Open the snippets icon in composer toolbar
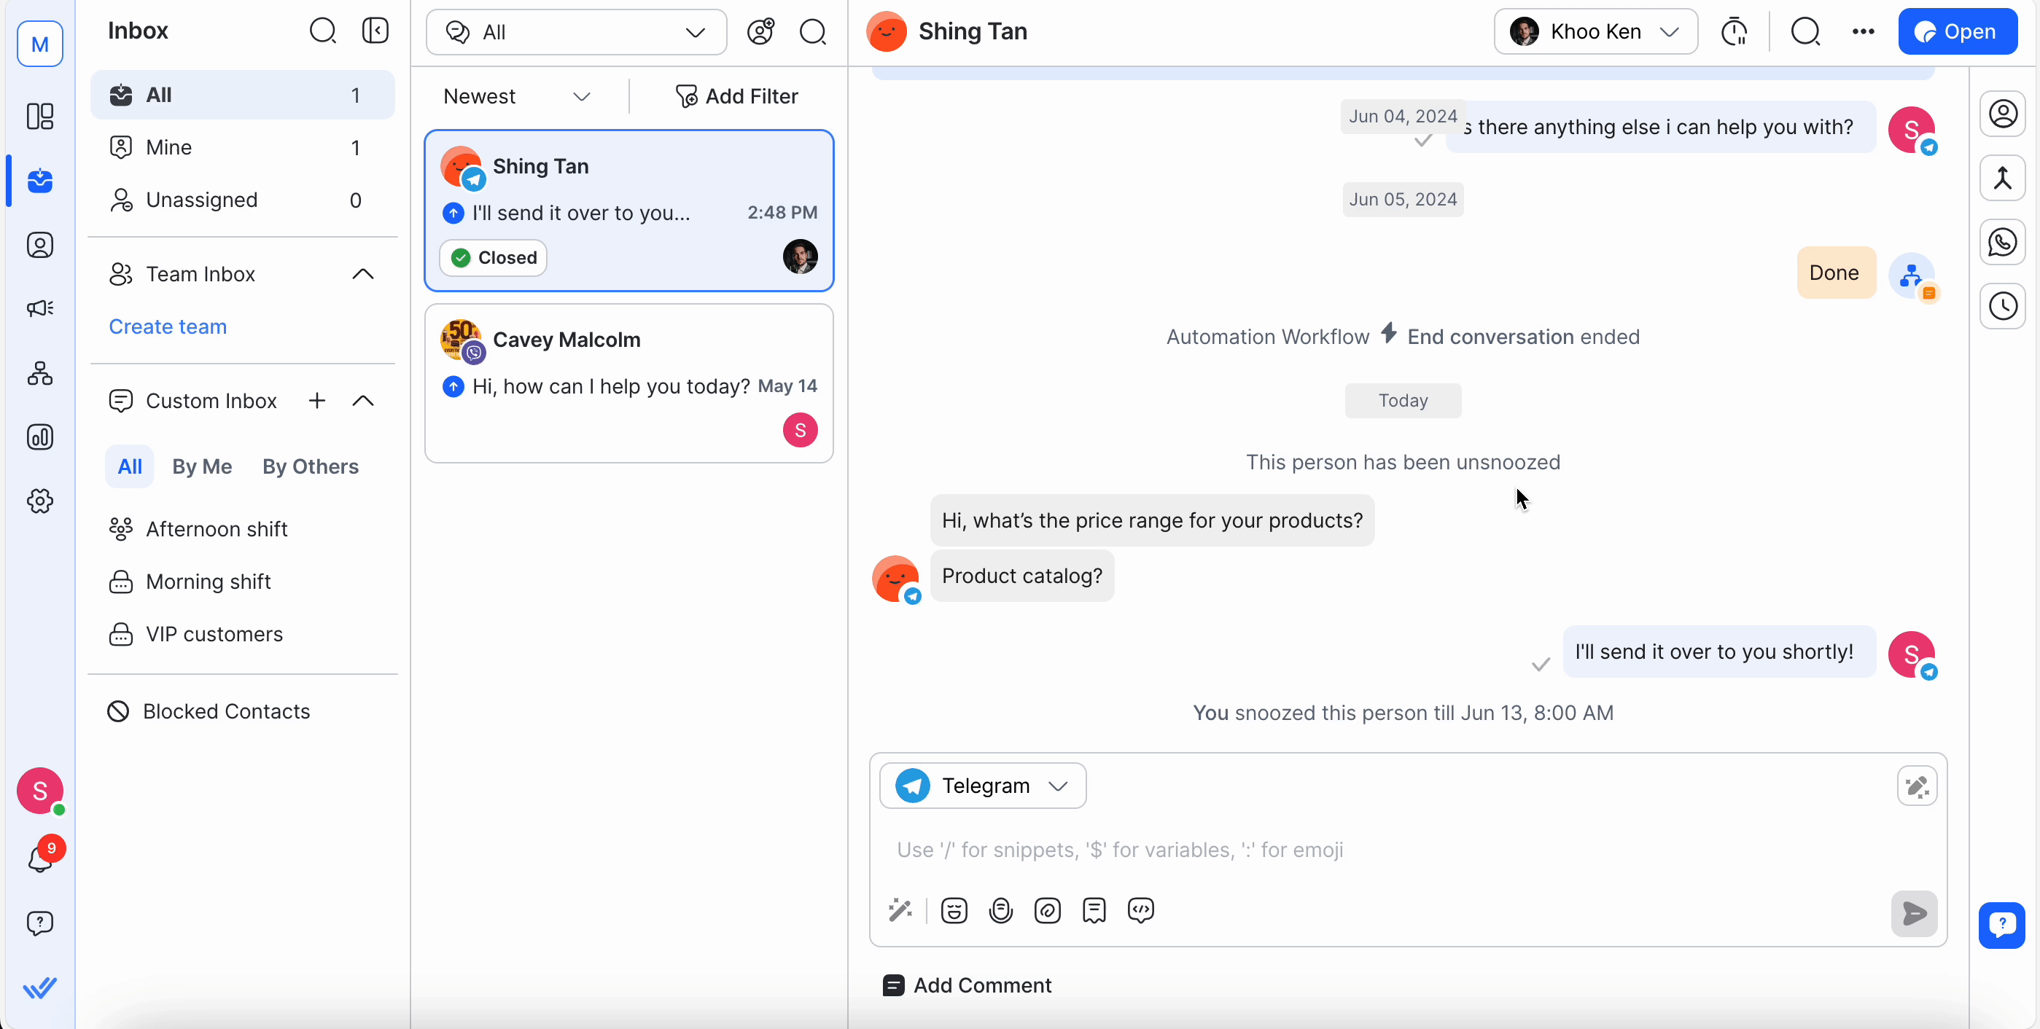 (1094, 911)
